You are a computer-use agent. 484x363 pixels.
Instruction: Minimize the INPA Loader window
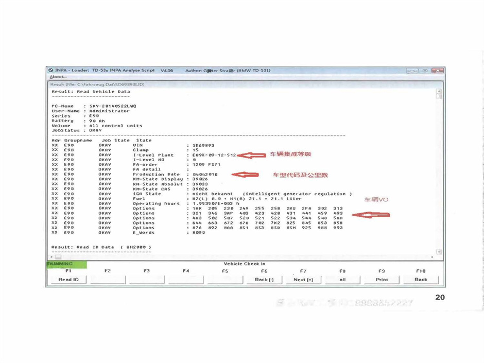coord(412,71)
